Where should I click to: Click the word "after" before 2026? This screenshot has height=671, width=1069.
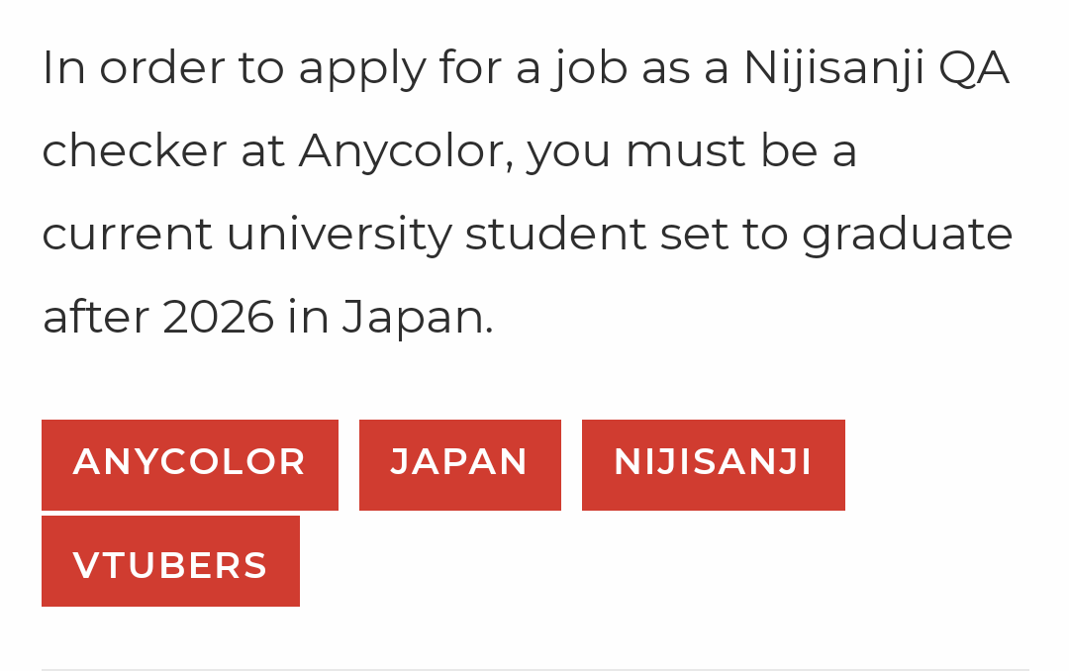pyautogui.click(x=95, y=317)
